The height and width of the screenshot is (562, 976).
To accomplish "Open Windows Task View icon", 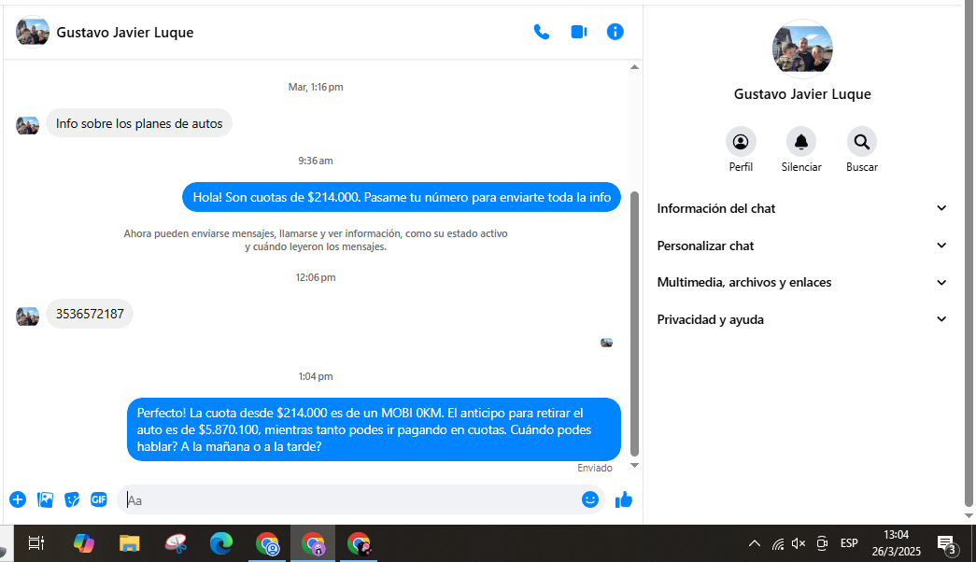I will click(x=36, y=544).
